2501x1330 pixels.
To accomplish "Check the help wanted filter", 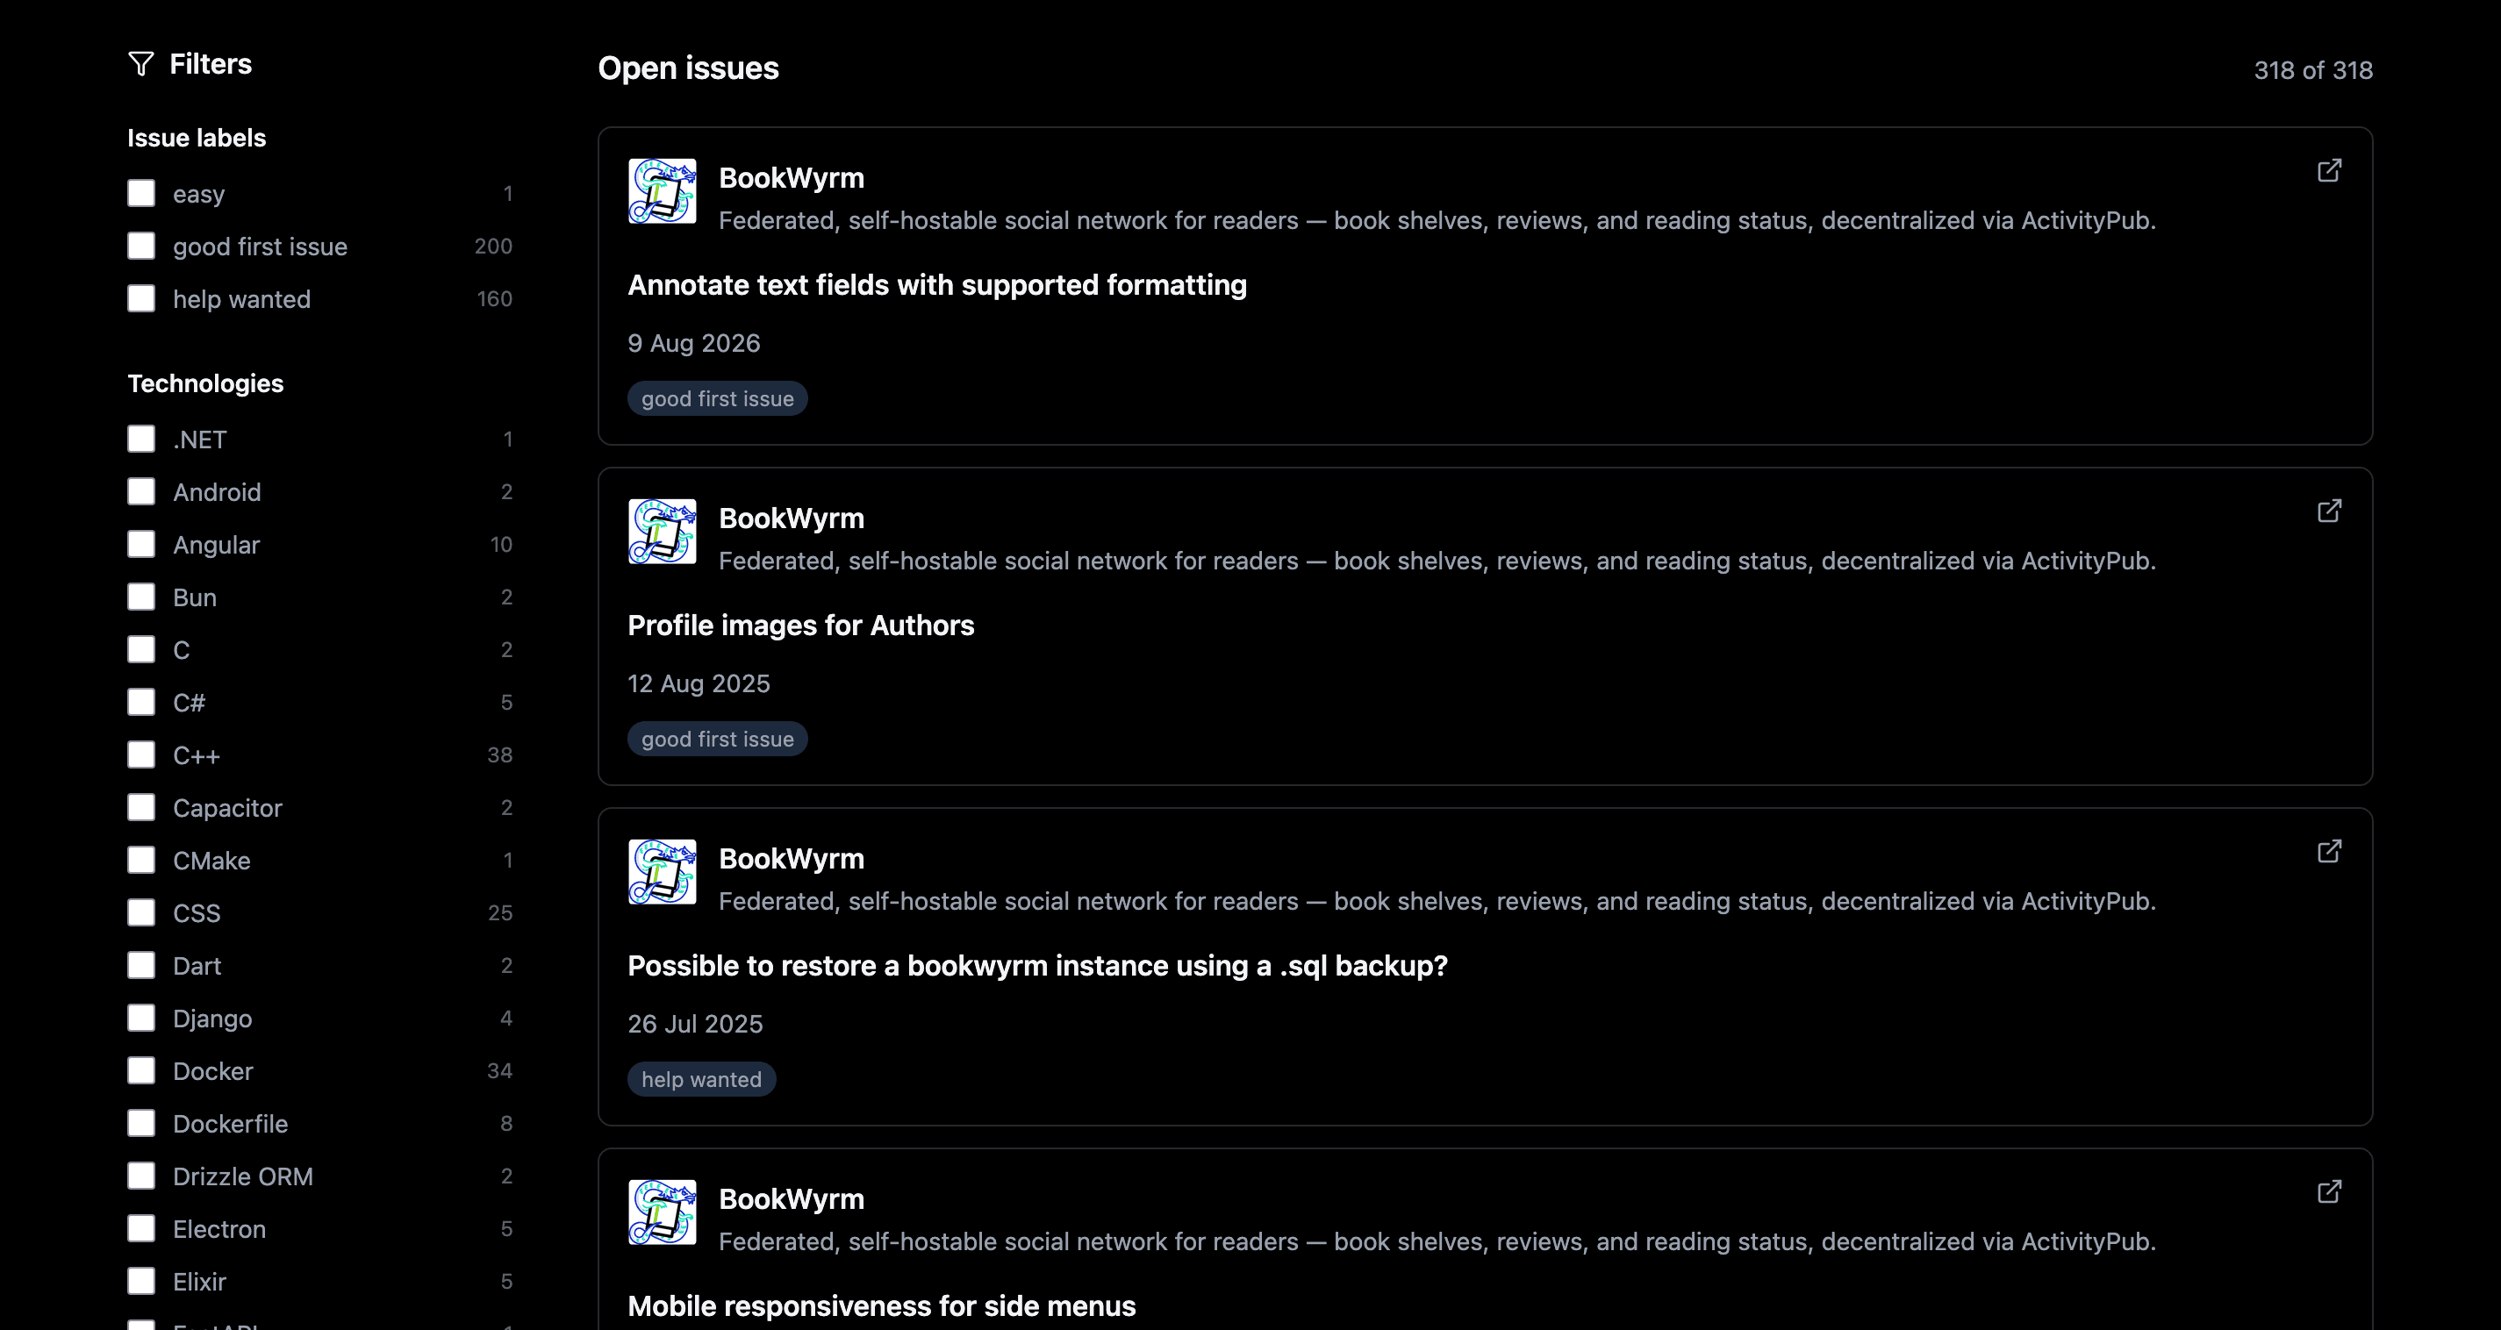I will coord(142,298).
